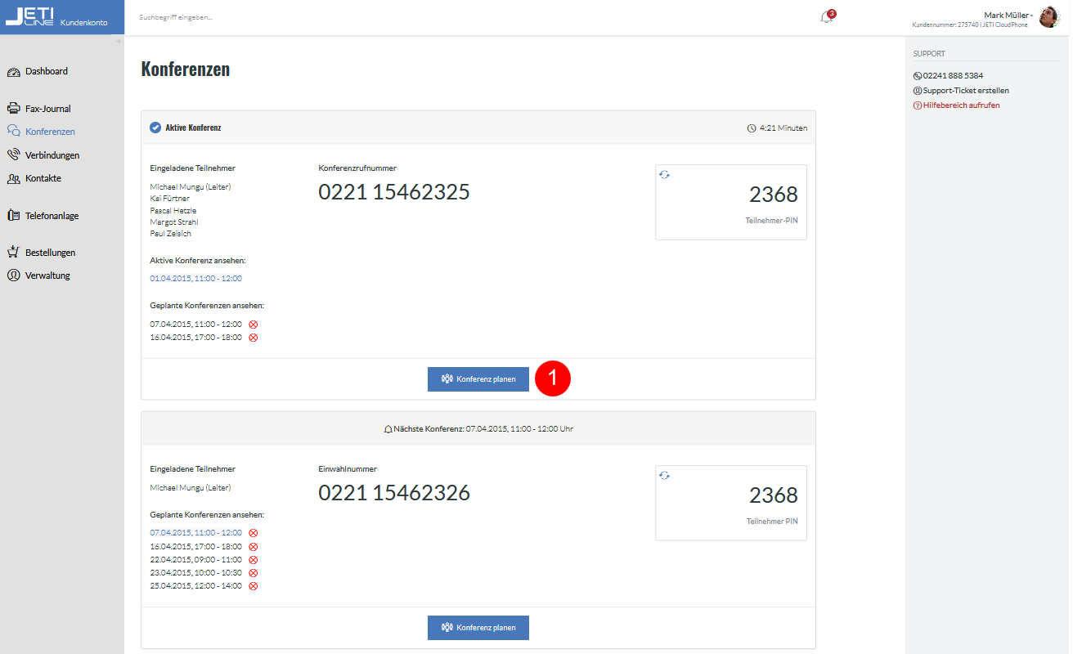The width and height of the screenshot is (1073, 654).
Task: Click Mark Müller's profile avatar
Action: tap(1049, 17)
